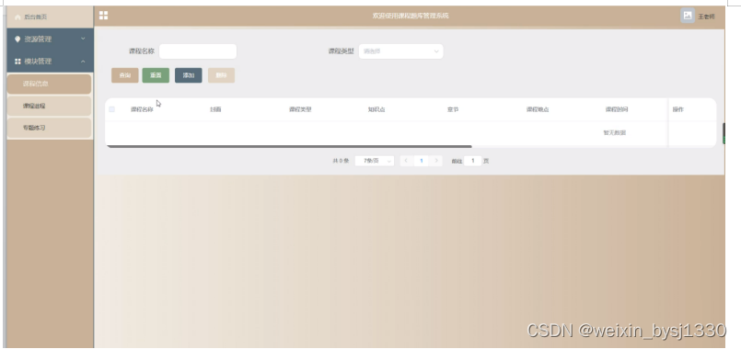741x349 pixels.
Task: Click the horizontal table scrollbar
Action: coord(289,147)
